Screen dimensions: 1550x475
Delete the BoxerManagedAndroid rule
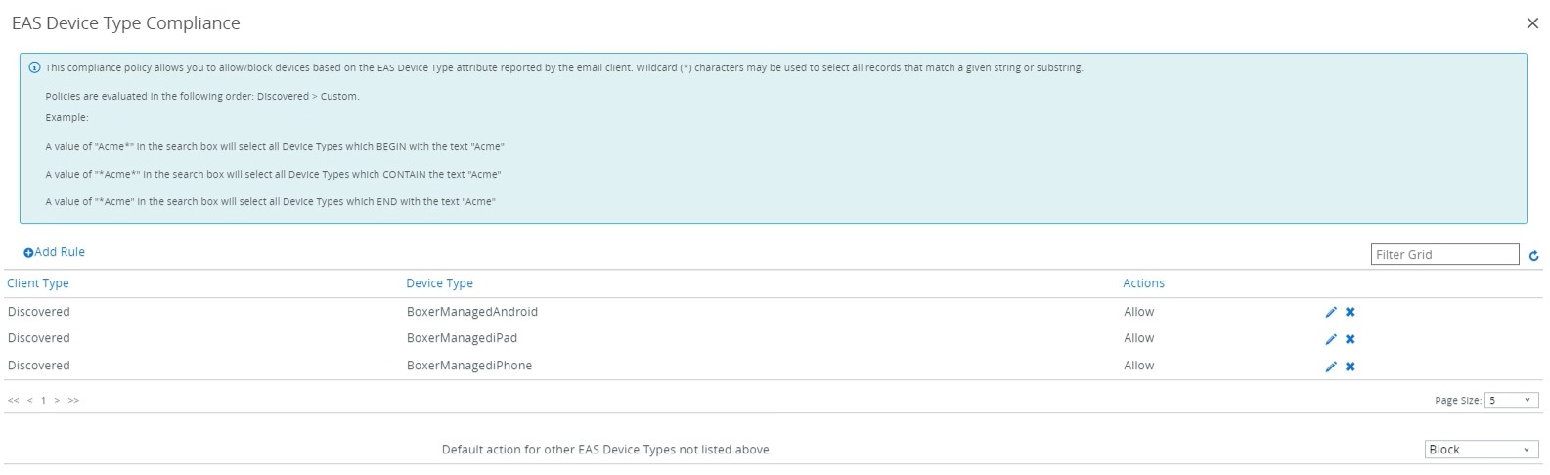(1350, 312)
